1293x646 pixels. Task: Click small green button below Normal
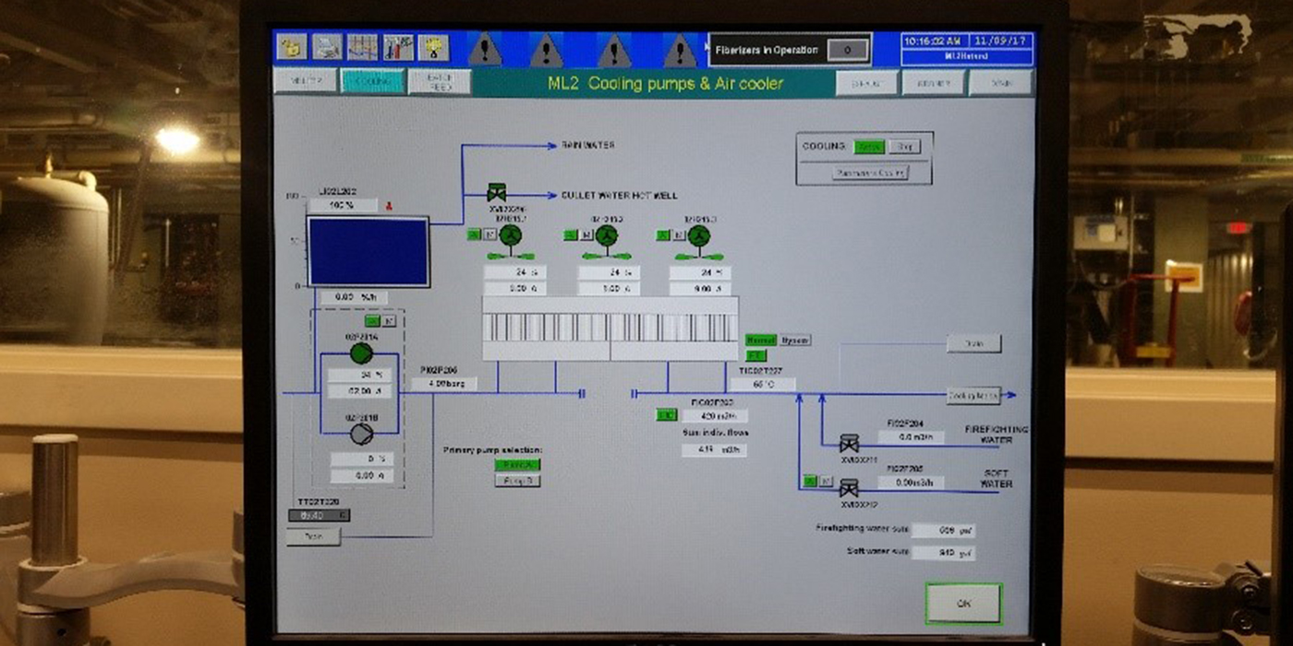pos(756,355)
